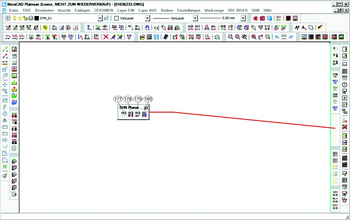The image size is (350, 220).
Task: Click the red X delete icon
Action: tap(106, 37)
